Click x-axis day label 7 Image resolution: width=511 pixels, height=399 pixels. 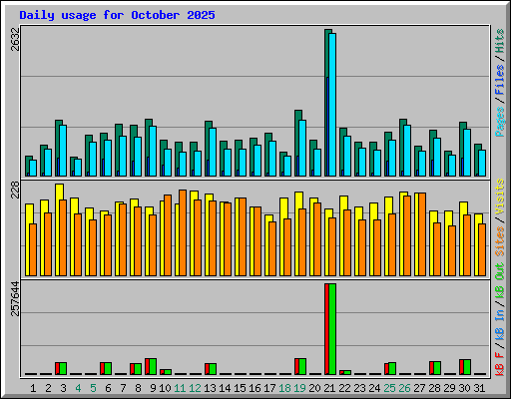[123, 388]
